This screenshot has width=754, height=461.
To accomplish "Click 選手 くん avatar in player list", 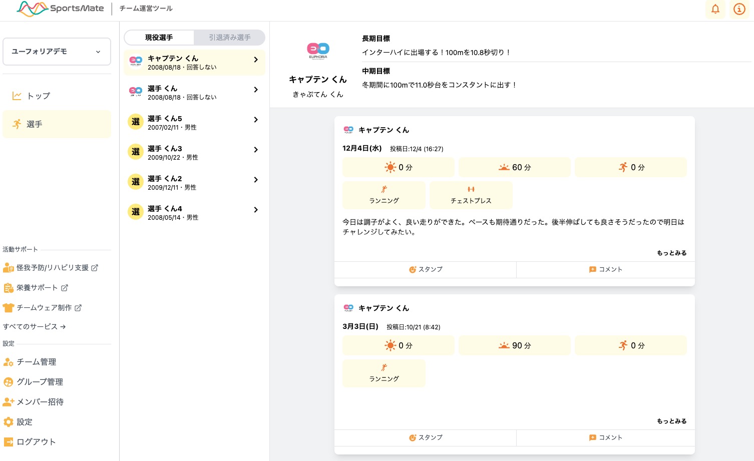I will (x=136, y=91).
